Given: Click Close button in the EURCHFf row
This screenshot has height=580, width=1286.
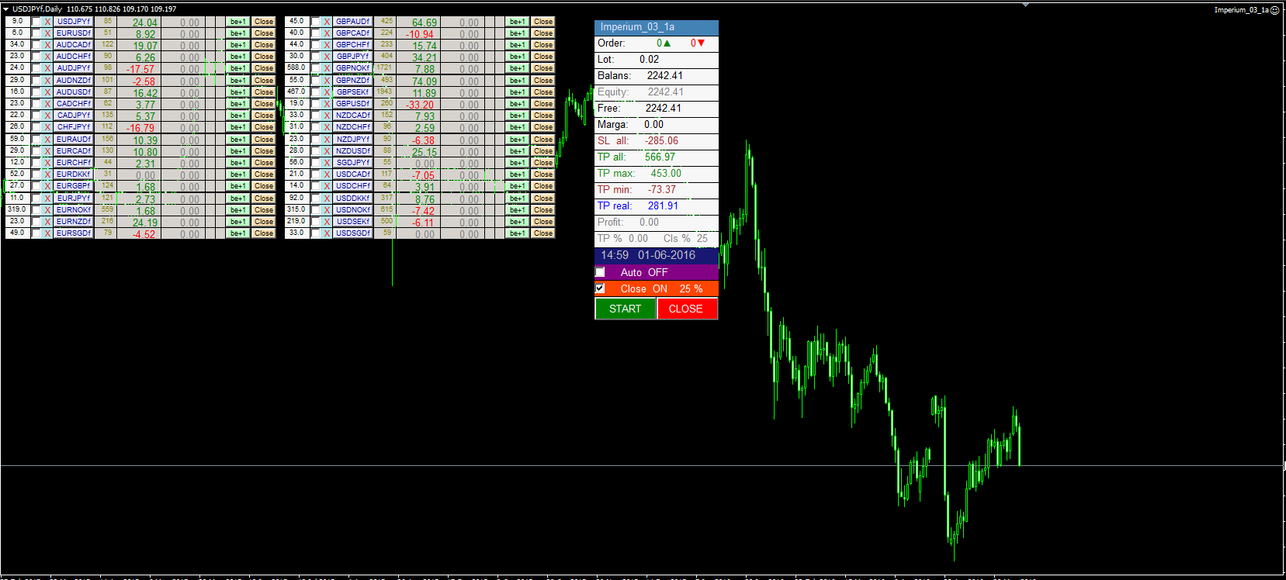Looking at the screenshot, I should [x=264, y=163].
